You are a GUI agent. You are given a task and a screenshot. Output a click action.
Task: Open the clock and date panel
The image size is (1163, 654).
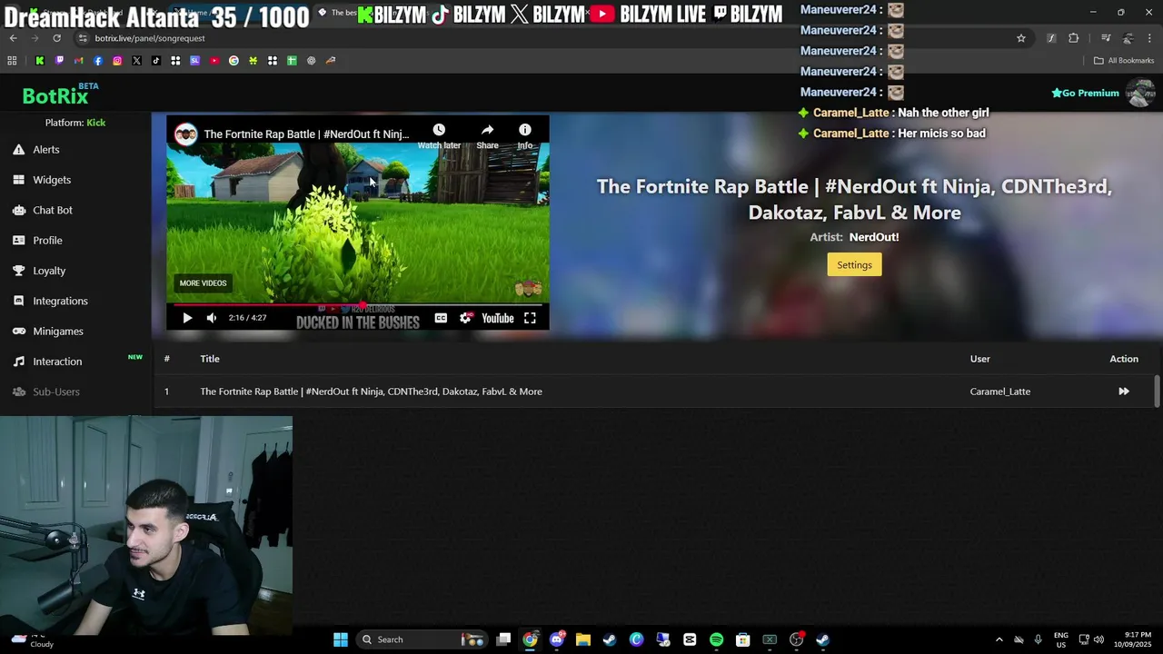(x=1131, y=639)
